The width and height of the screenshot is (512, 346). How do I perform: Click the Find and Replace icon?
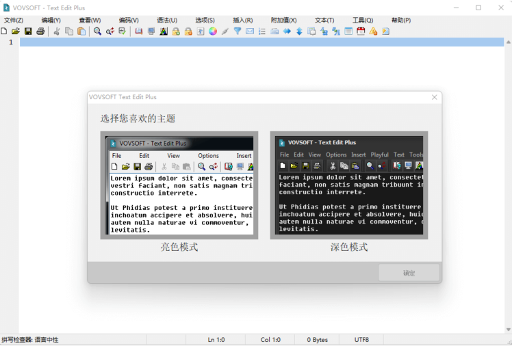tap(110, 31)
